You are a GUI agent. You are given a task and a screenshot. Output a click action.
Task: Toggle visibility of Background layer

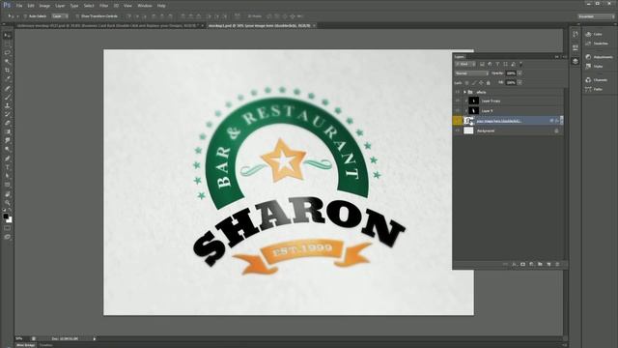pos(457,130)
